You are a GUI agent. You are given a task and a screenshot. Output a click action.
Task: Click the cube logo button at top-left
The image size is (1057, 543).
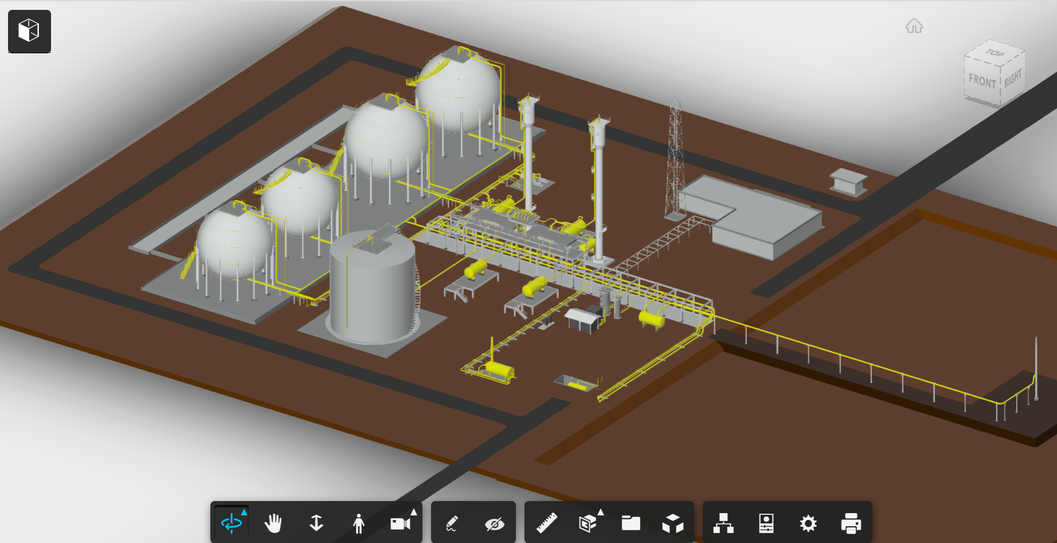29,31
